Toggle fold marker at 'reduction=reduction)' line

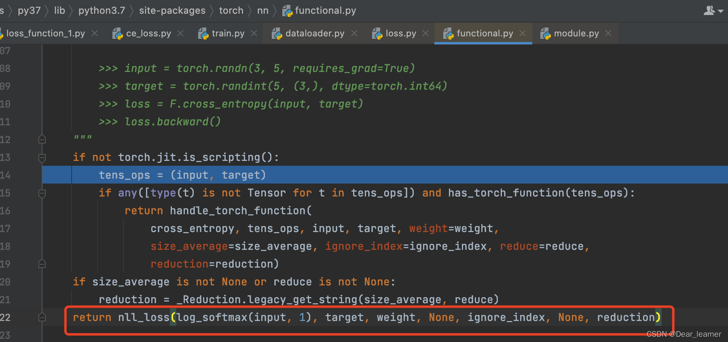(42, 264)
